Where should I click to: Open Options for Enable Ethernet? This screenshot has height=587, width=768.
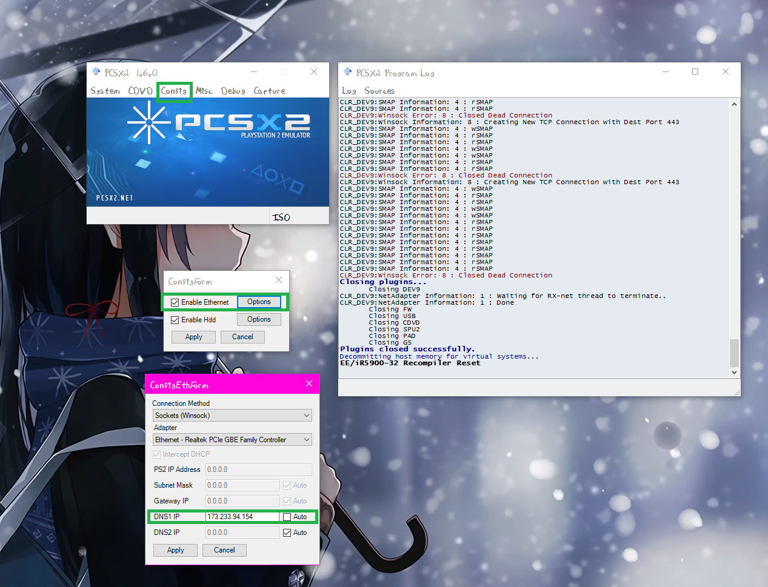pos(259,302)
